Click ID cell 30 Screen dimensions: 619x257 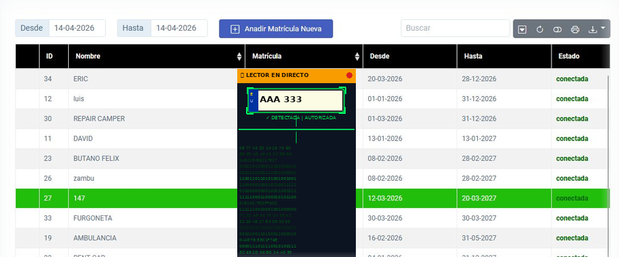[x=48, y=119]
